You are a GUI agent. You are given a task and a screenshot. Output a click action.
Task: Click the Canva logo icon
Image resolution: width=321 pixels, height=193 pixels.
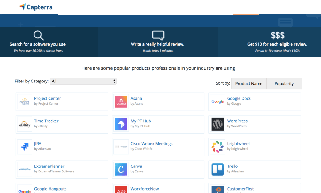click(121, 169)
